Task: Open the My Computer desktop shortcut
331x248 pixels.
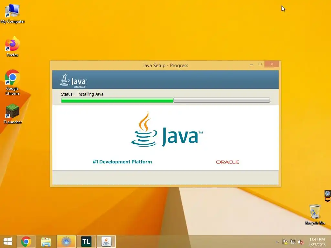Action: (13, 14)
